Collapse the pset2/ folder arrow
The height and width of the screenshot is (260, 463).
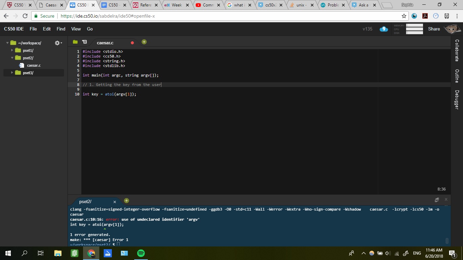pyautogui.click(x=12, y=58)
